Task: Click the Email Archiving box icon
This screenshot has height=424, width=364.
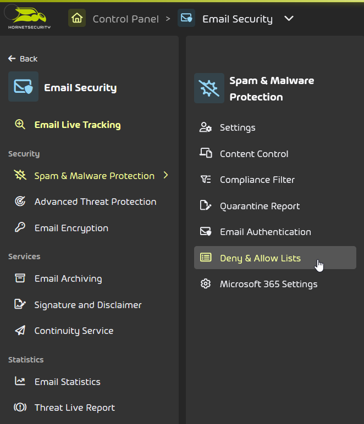Action: pos(20,278)
